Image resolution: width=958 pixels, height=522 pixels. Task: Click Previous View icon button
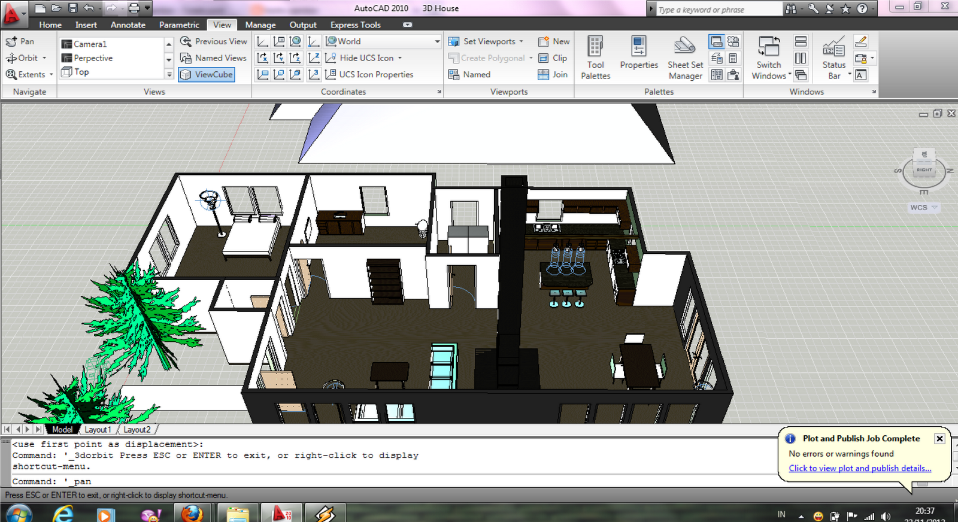(x=186, y=41)
